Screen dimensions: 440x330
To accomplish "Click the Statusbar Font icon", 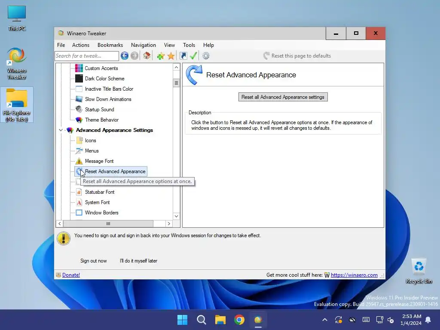I will tap(79, 192).
